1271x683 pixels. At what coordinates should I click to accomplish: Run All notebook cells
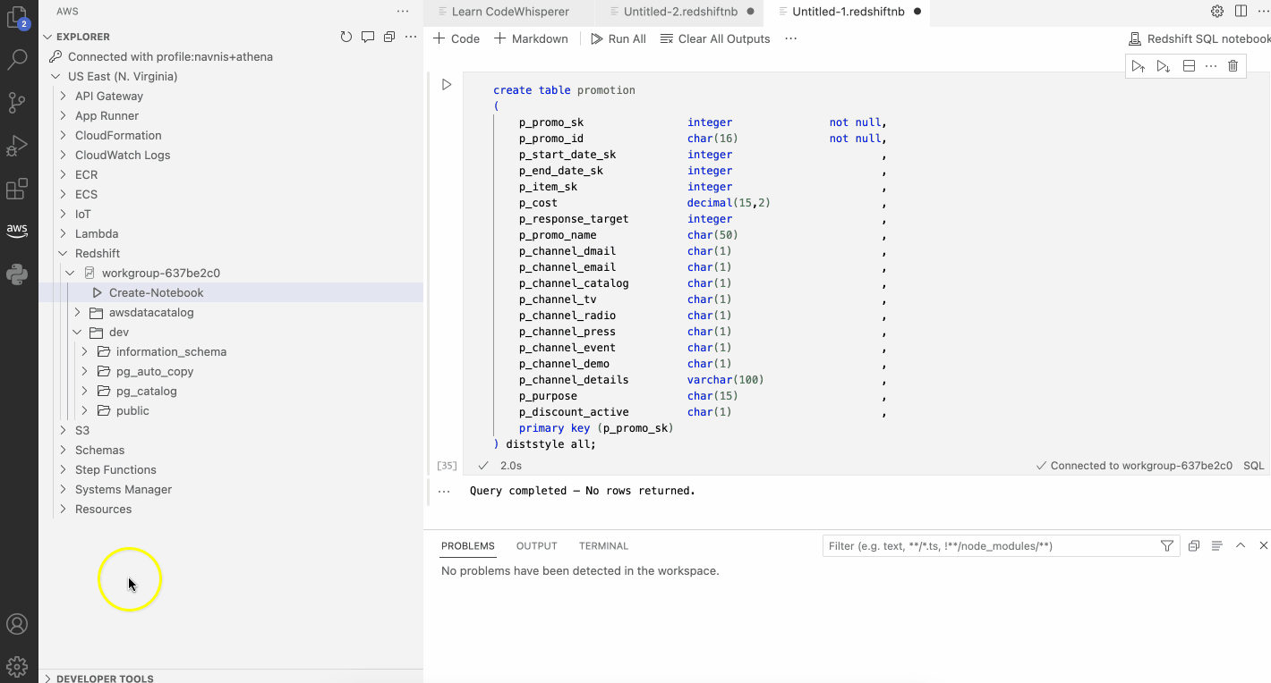[618, 38]
